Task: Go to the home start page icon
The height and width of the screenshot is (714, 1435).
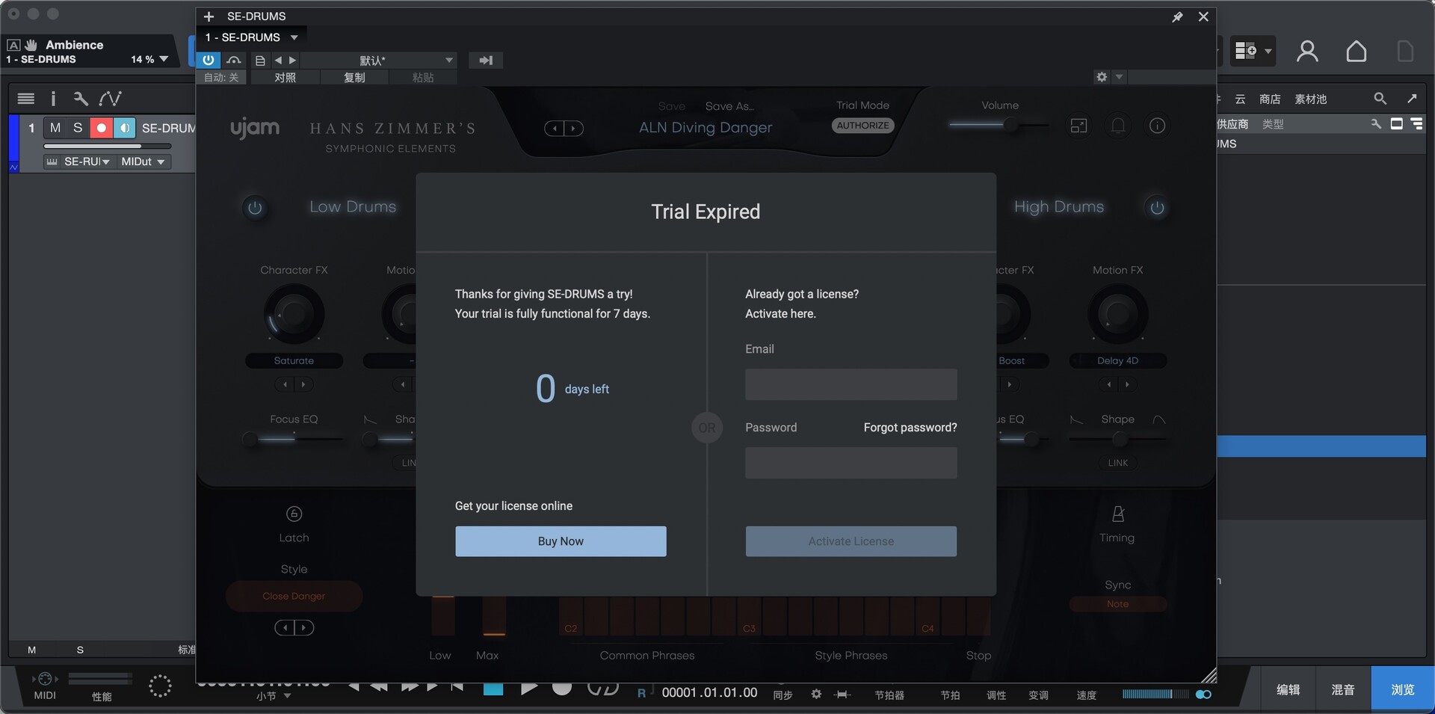Action: 1357,51
